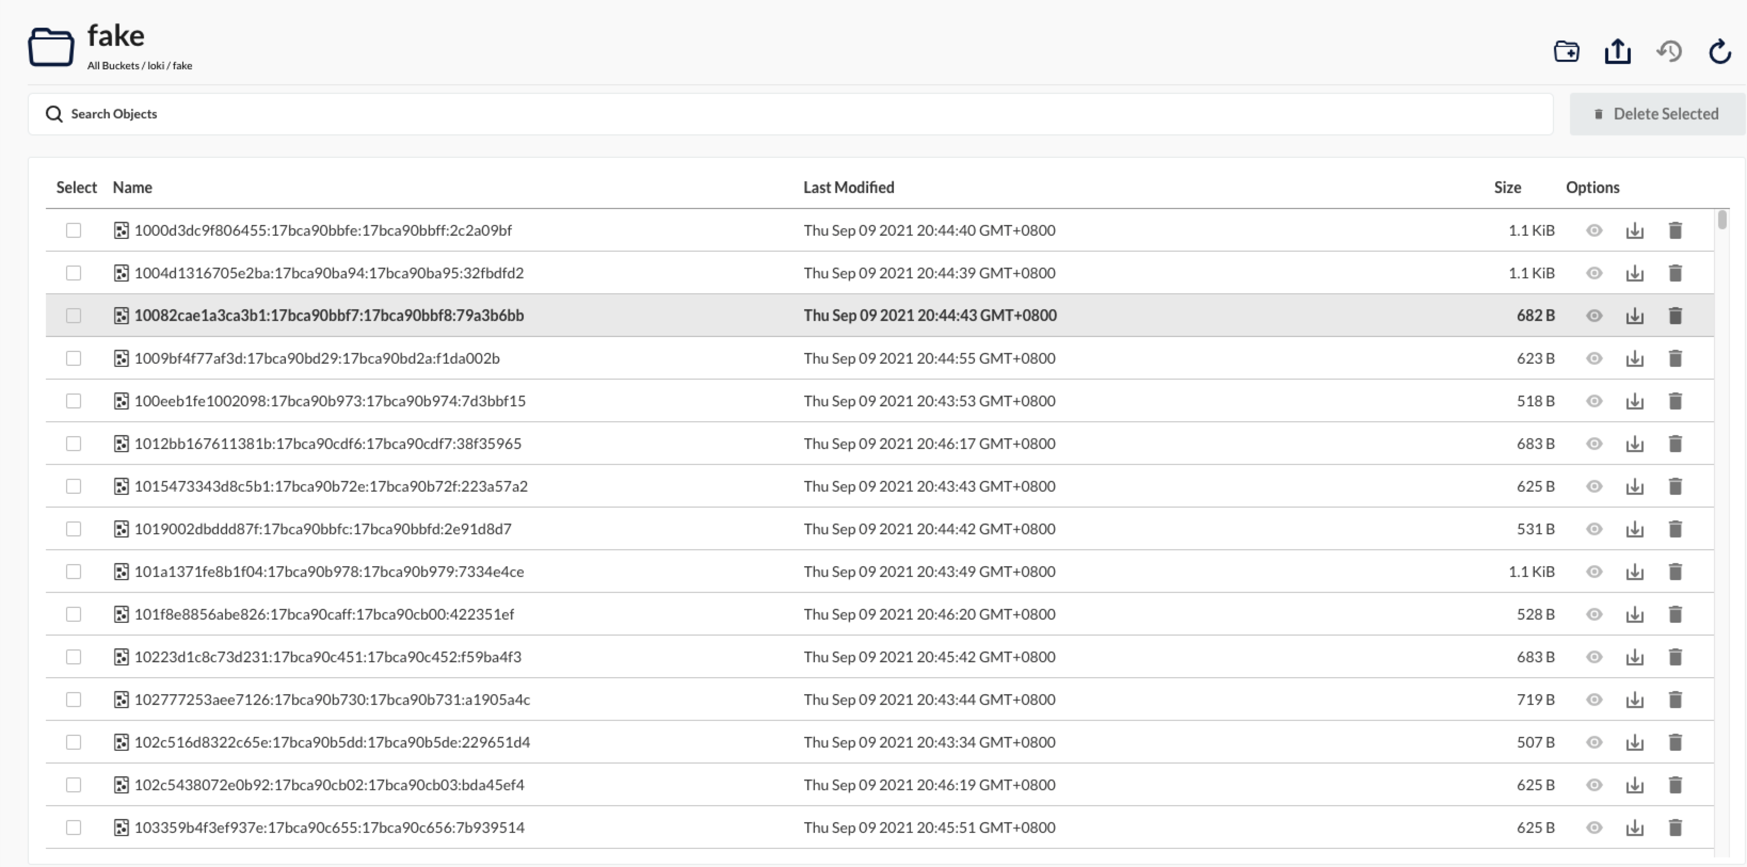Tick checkbox for 1012bb167611381b

[x=73, y=444]
